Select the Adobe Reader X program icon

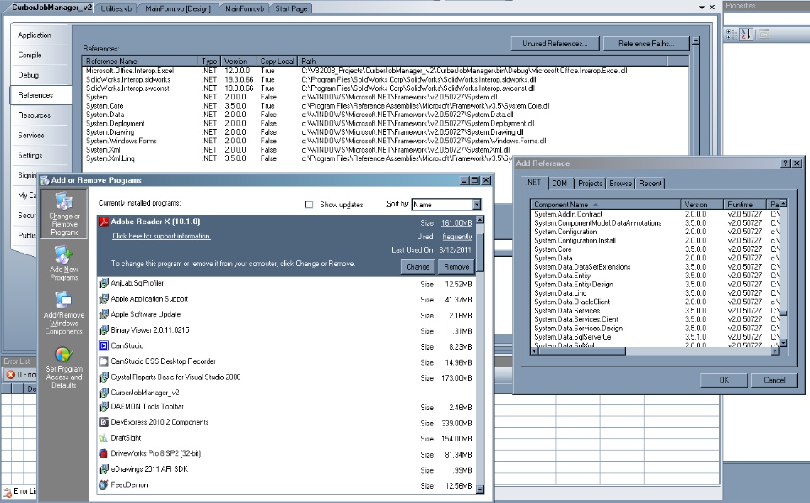(x=104, y=222)
